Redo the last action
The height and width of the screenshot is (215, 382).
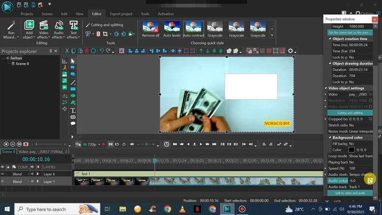[108, 51]
